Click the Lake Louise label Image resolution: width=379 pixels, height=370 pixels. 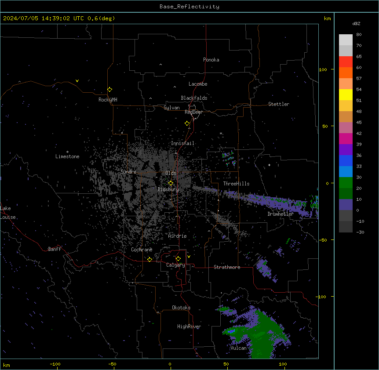tap(8, 213)
